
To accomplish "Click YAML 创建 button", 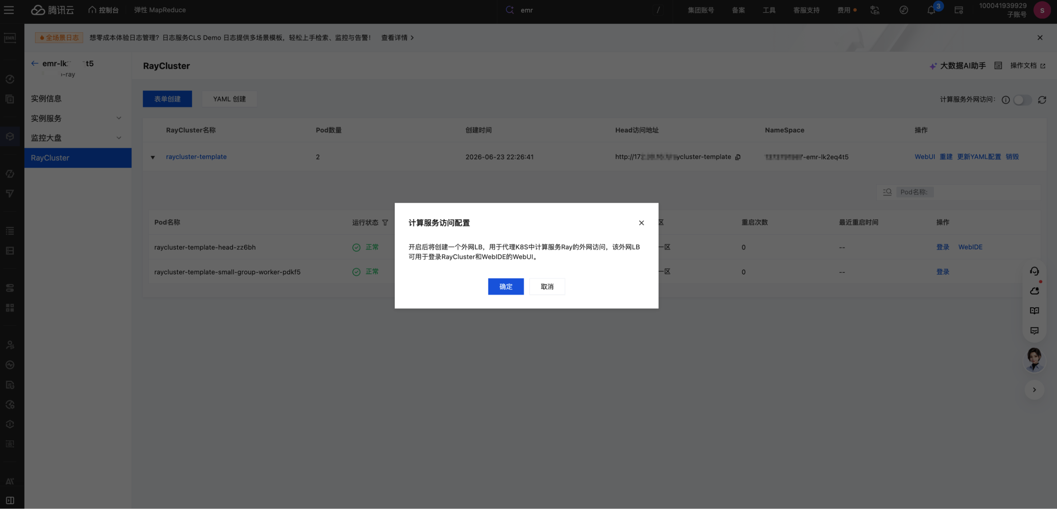I will click(x=229, y=99).
